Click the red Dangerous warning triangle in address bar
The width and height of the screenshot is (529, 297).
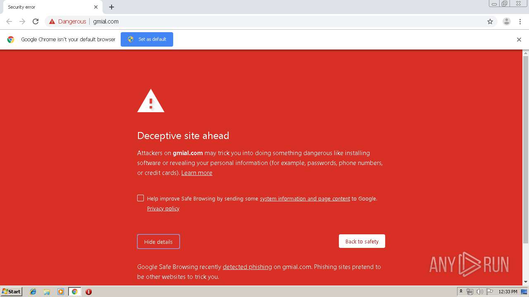point(52,21)
